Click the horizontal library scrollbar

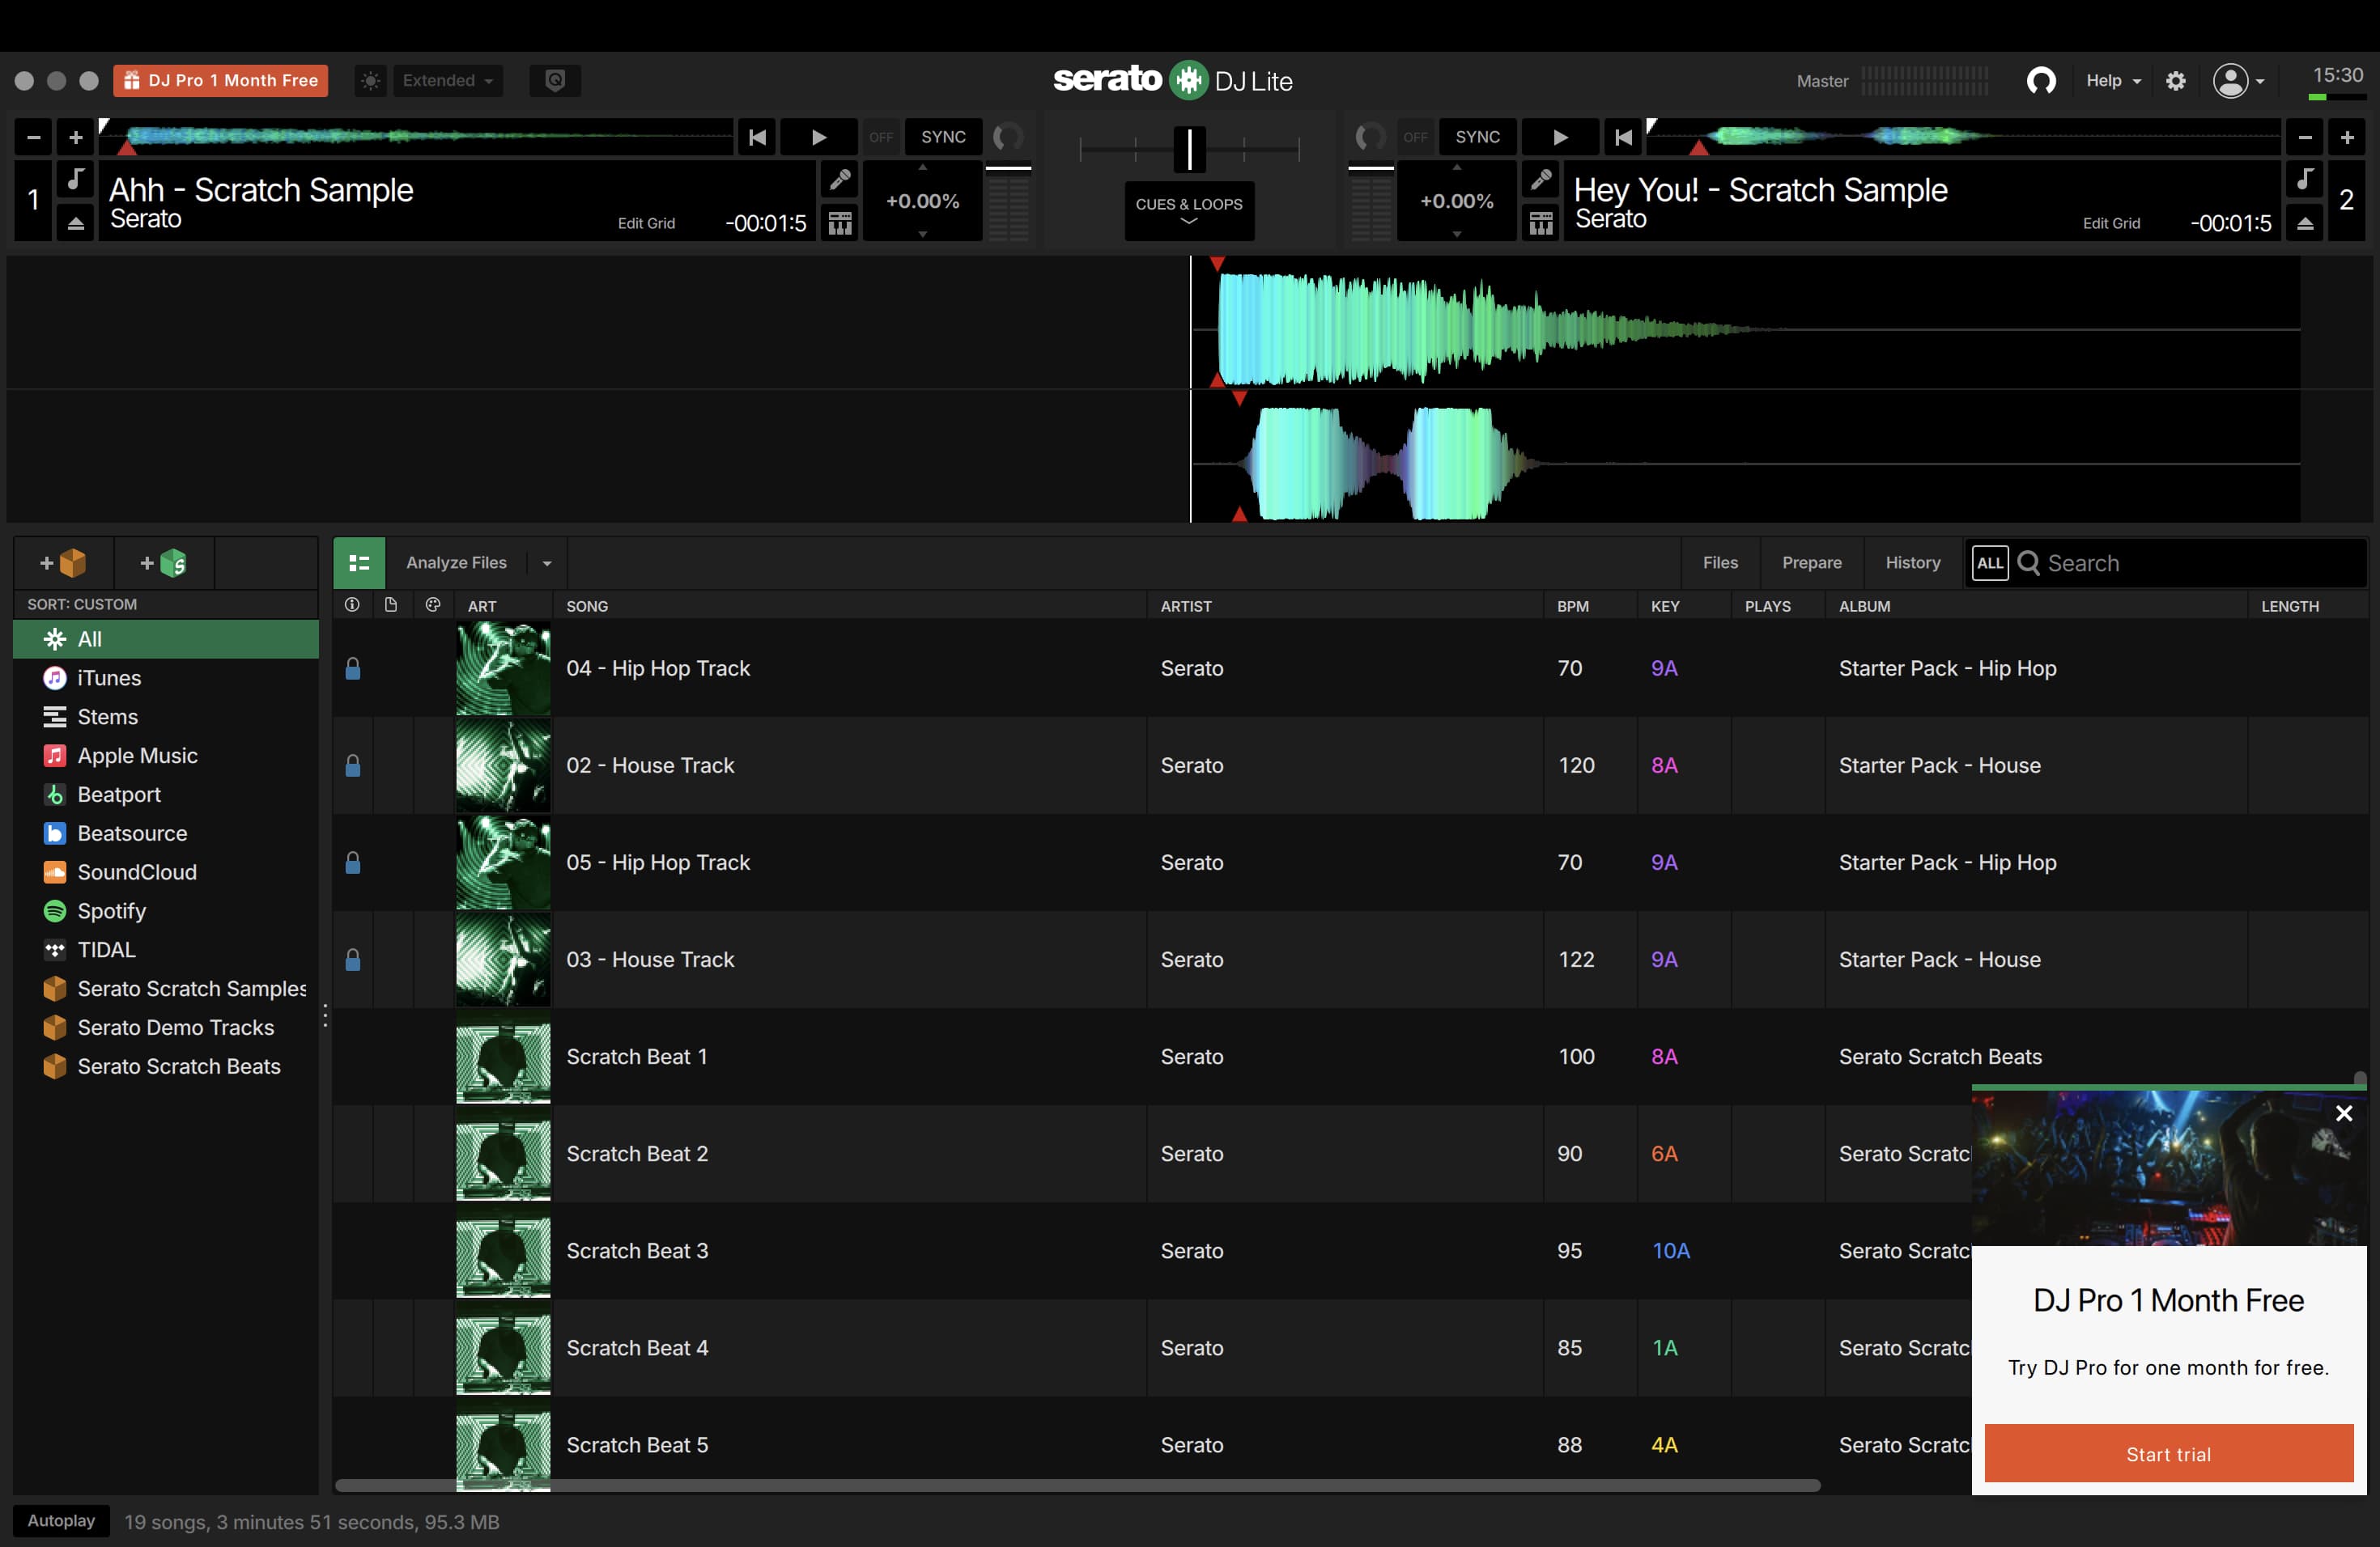tap(1077, 1486)
